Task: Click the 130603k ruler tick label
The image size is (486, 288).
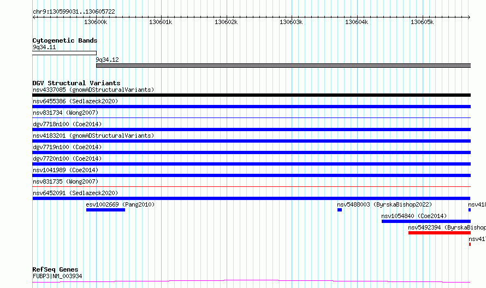Action: 291,22
